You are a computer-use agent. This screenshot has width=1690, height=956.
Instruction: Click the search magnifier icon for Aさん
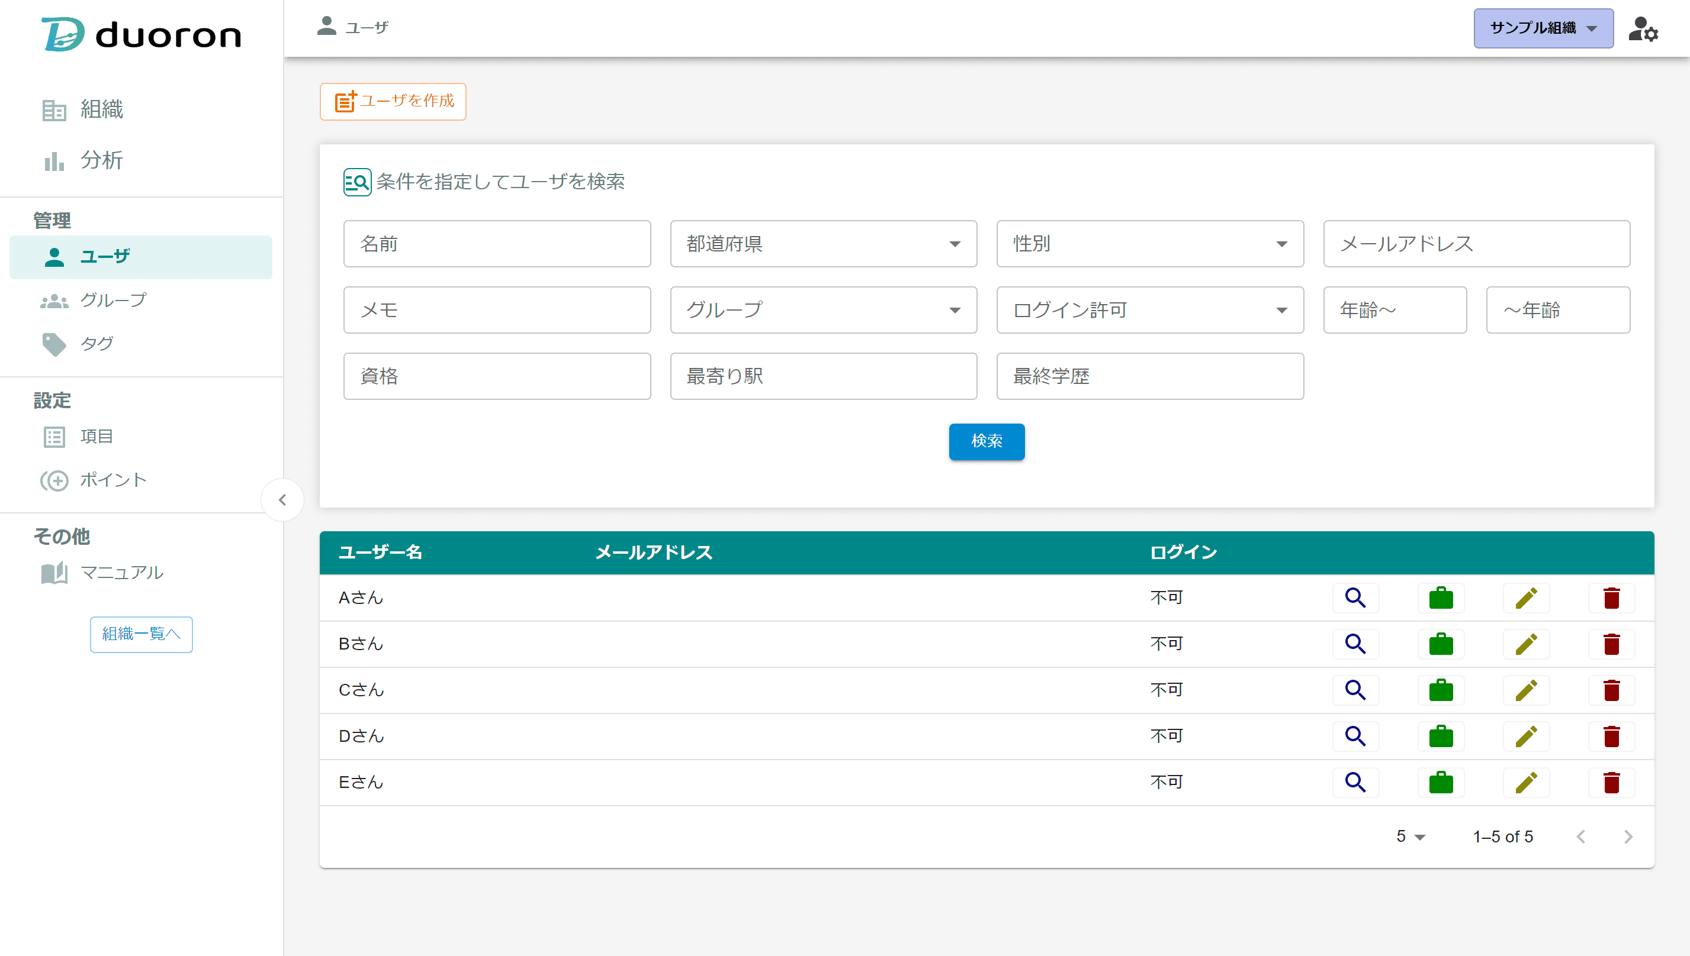coord(1355,597)
